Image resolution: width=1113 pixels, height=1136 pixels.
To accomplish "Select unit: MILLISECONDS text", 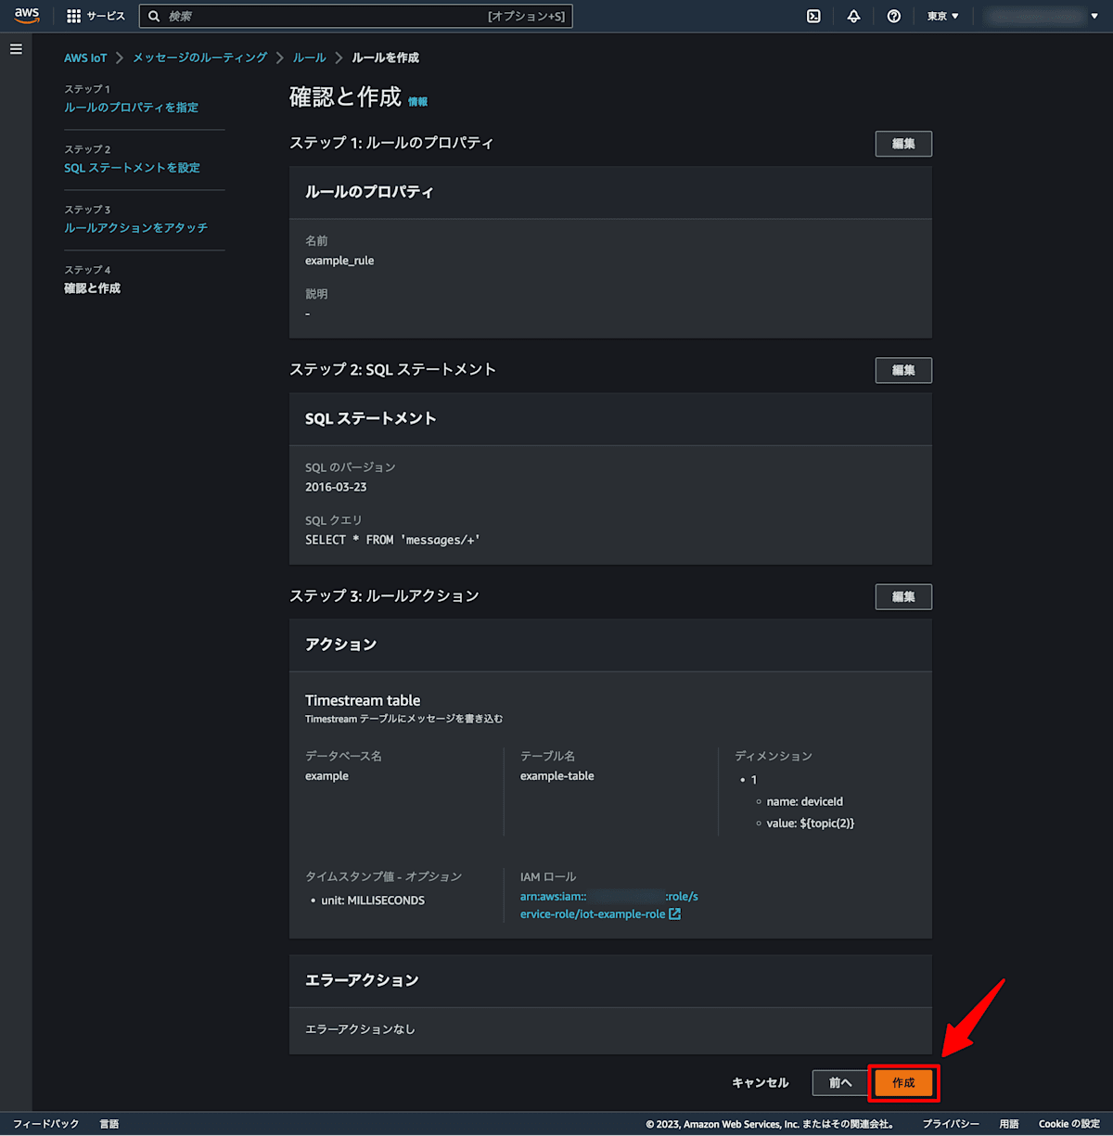I will (x=373, y=900).
